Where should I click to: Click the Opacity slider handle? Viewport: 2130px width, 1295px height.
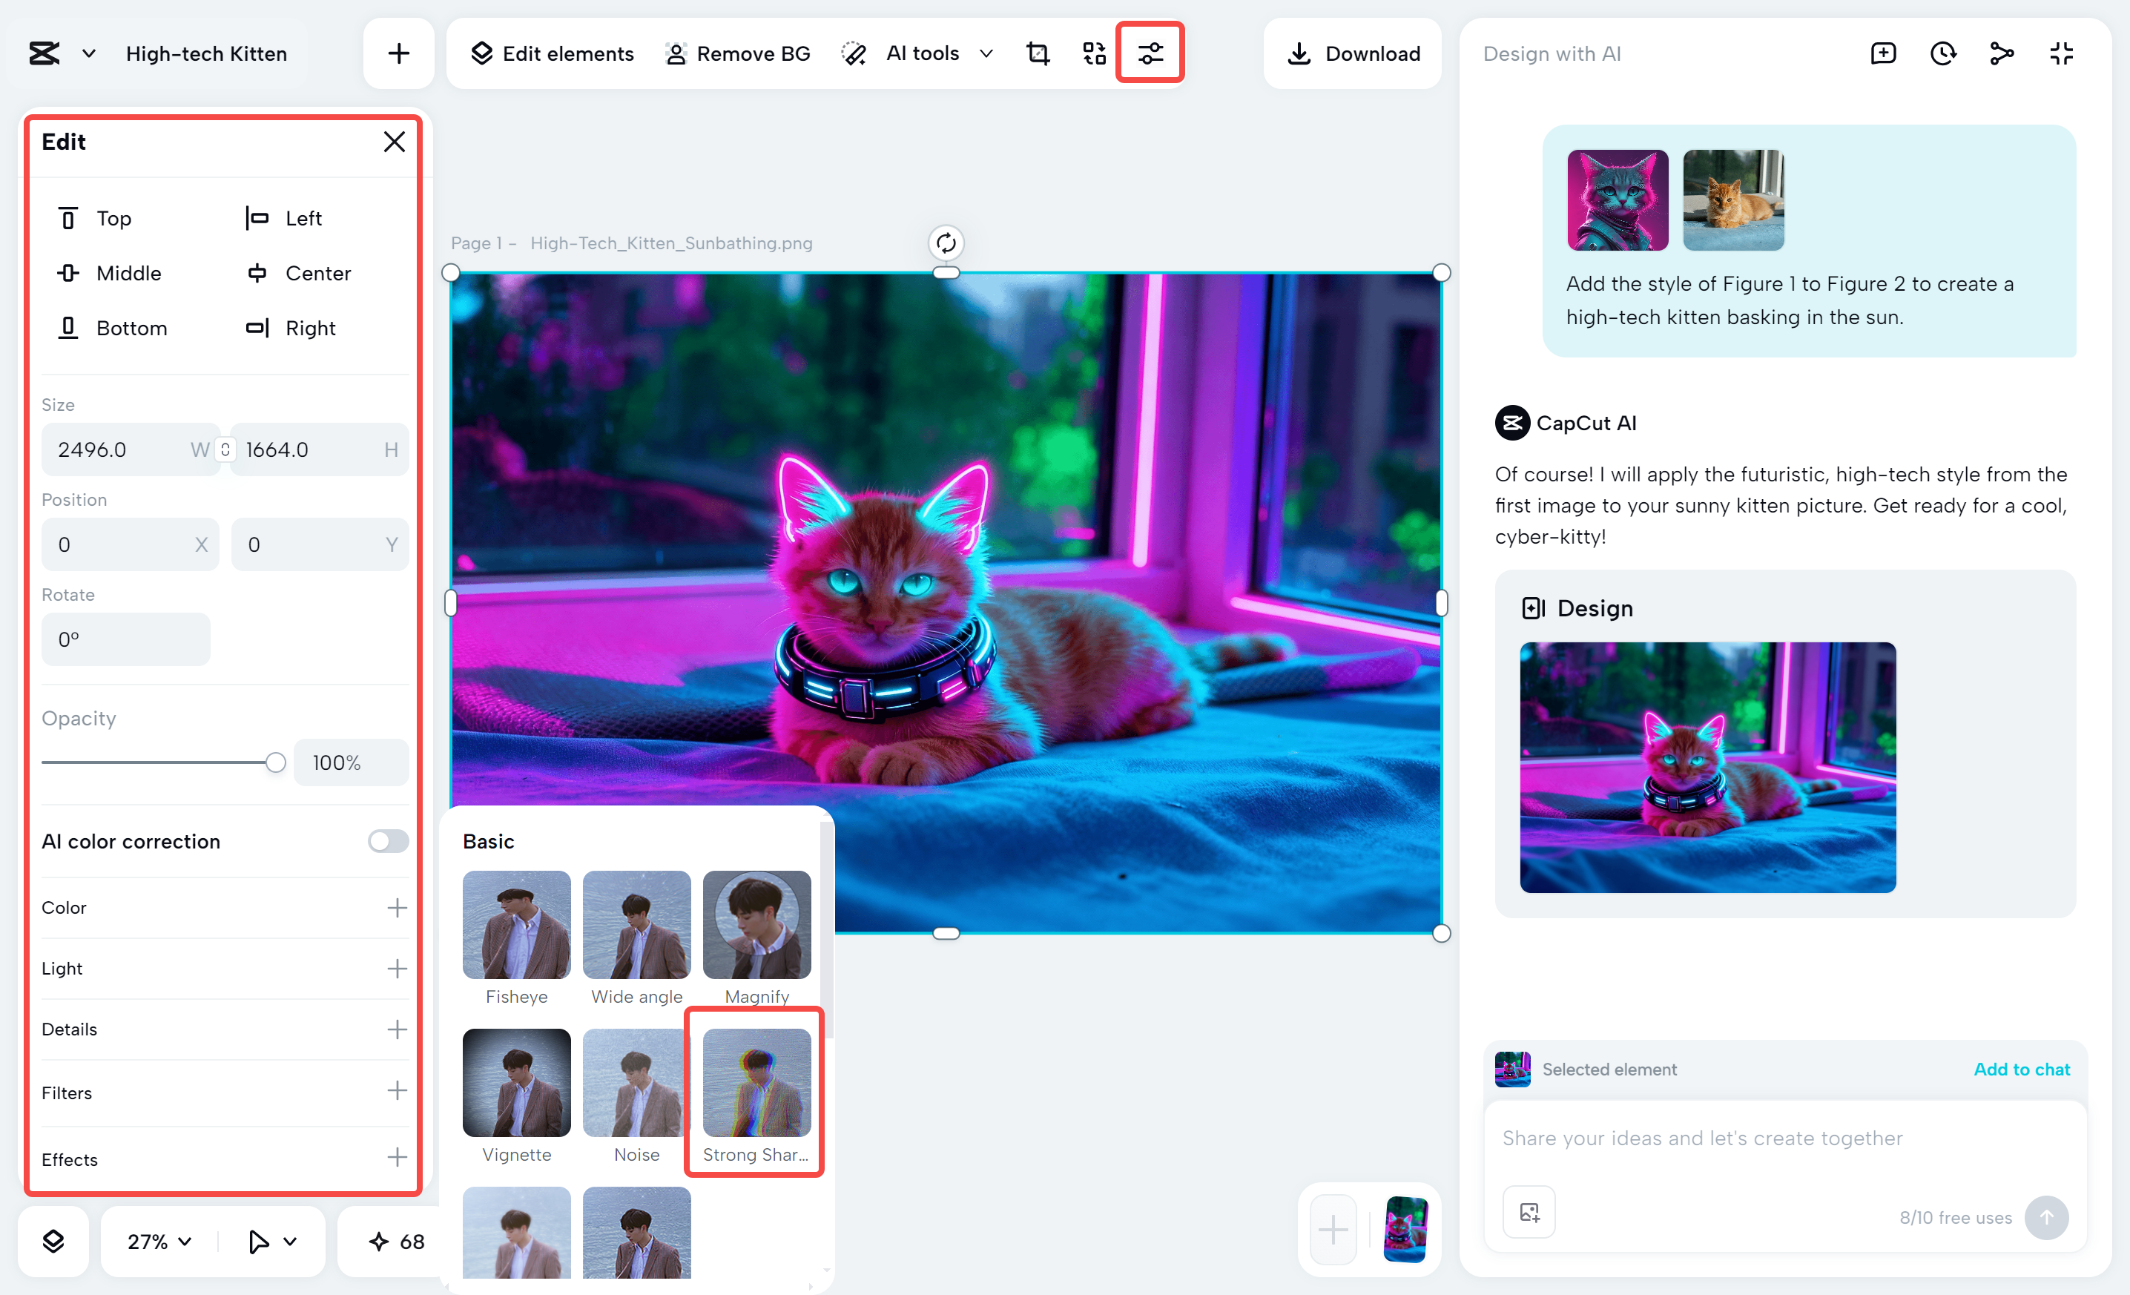point(275,762)
